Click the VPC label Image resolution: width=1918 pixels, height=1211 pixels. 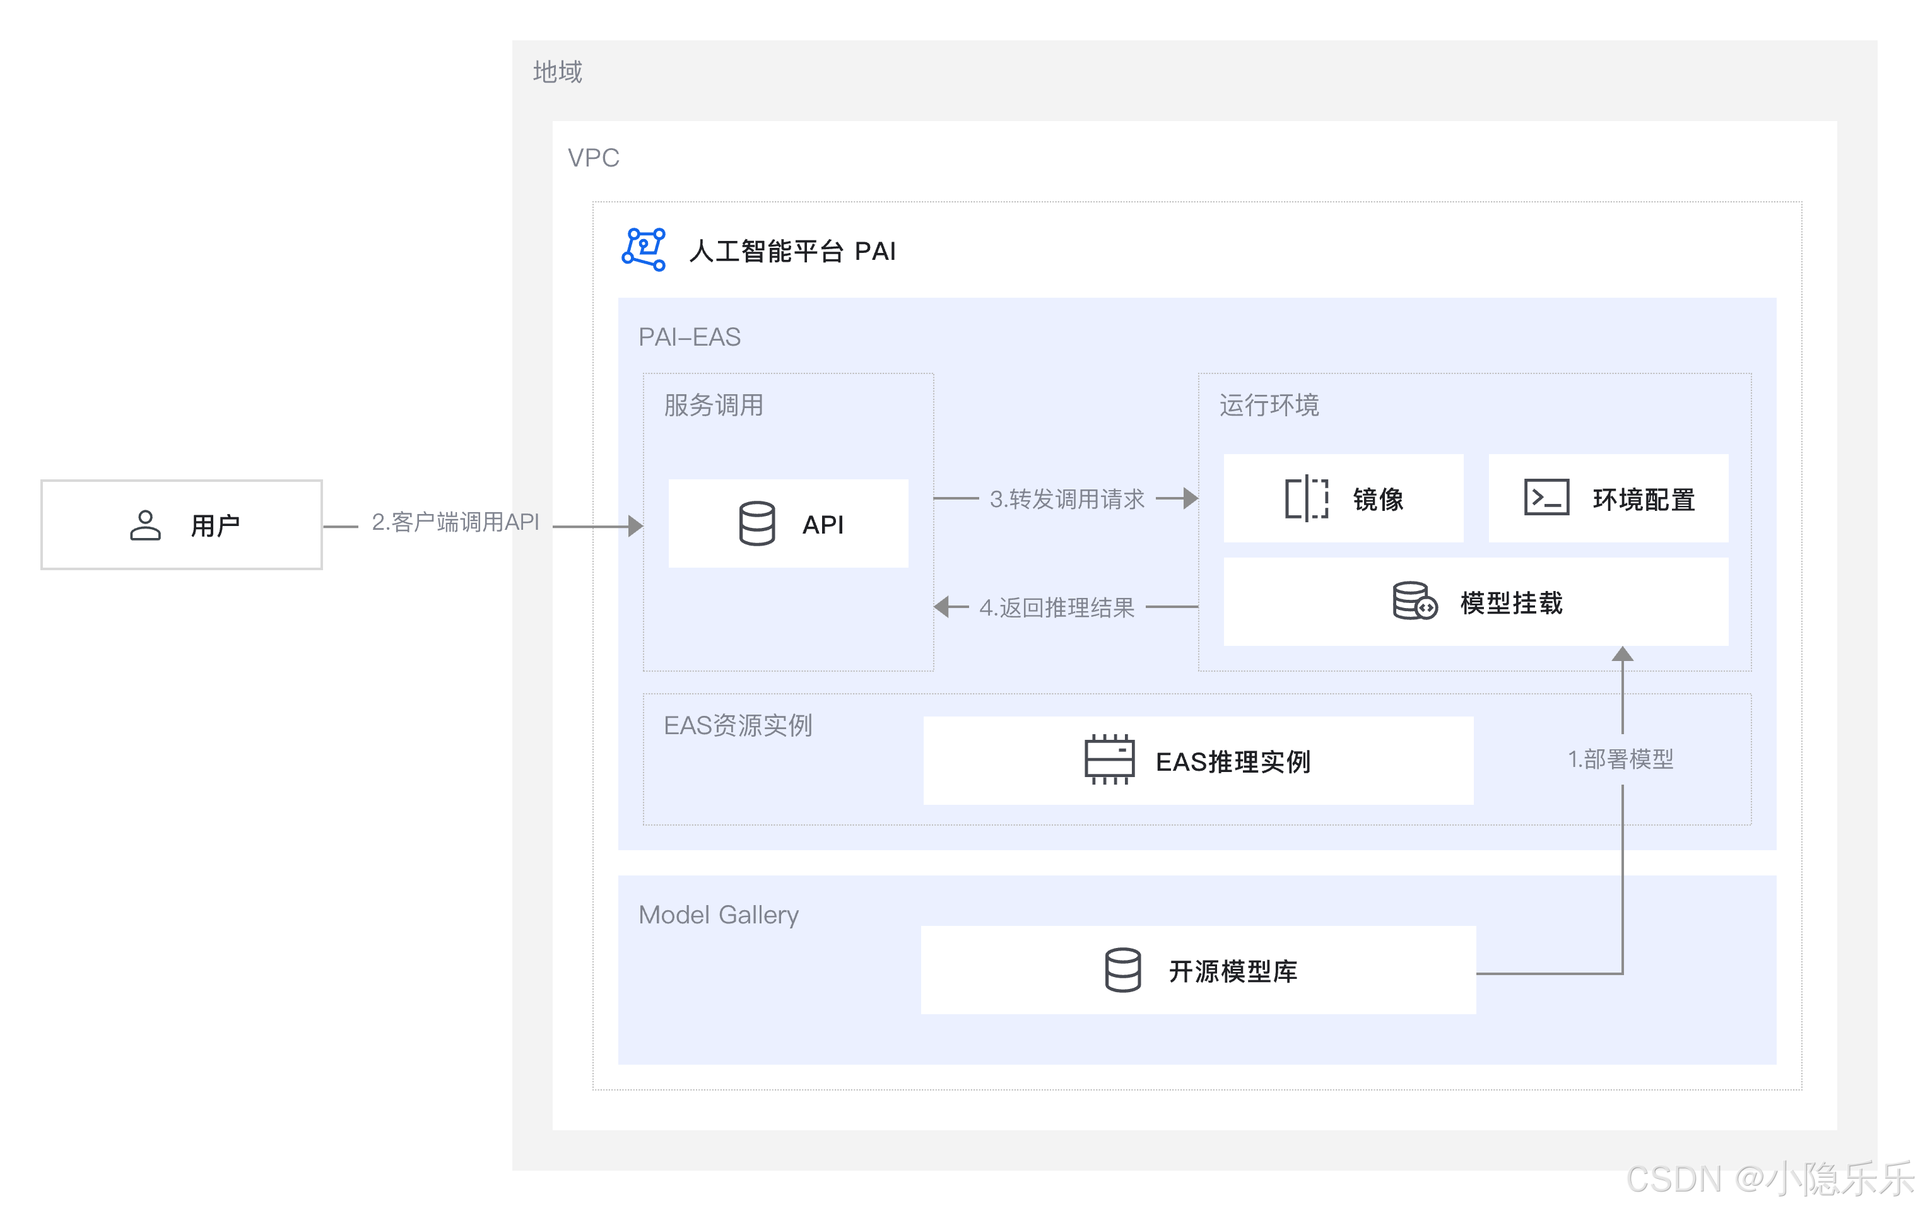tap(594, 158)
